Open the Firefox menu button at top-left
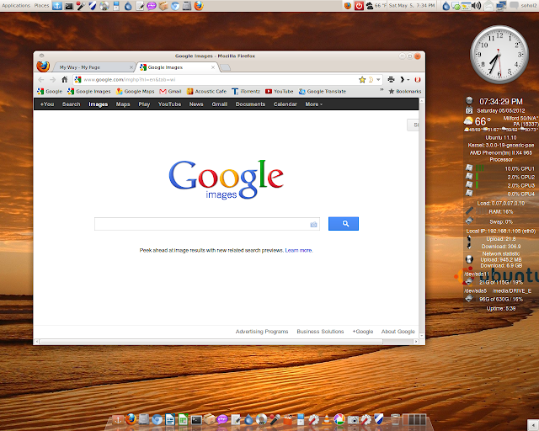The width and height of the screenshot is (539, 431). click(43, 66)
